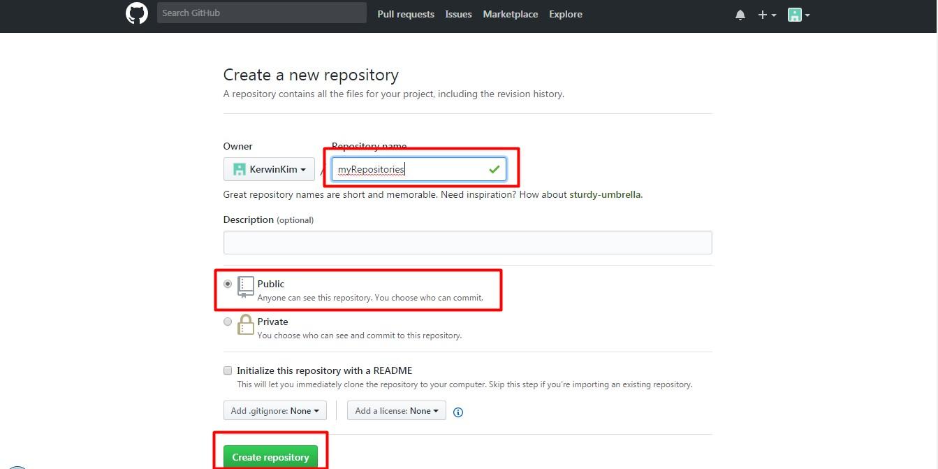Click the green checkmark in name field
Image resolution: width=938 pixels, height=469 pixels.
pos(494,169)
